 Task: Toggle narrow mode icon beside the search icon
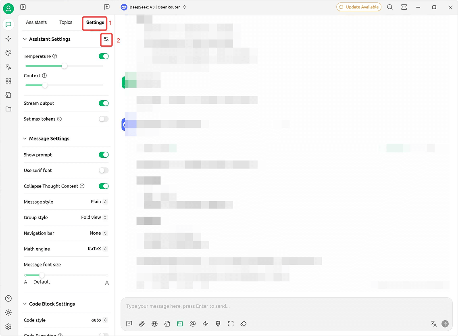pyautogui.click(x=404, y=7)
